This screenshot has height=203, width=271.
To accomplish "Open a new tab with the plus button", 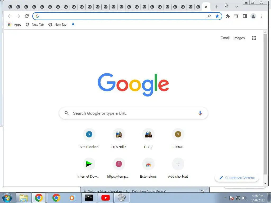I will 216,7.
